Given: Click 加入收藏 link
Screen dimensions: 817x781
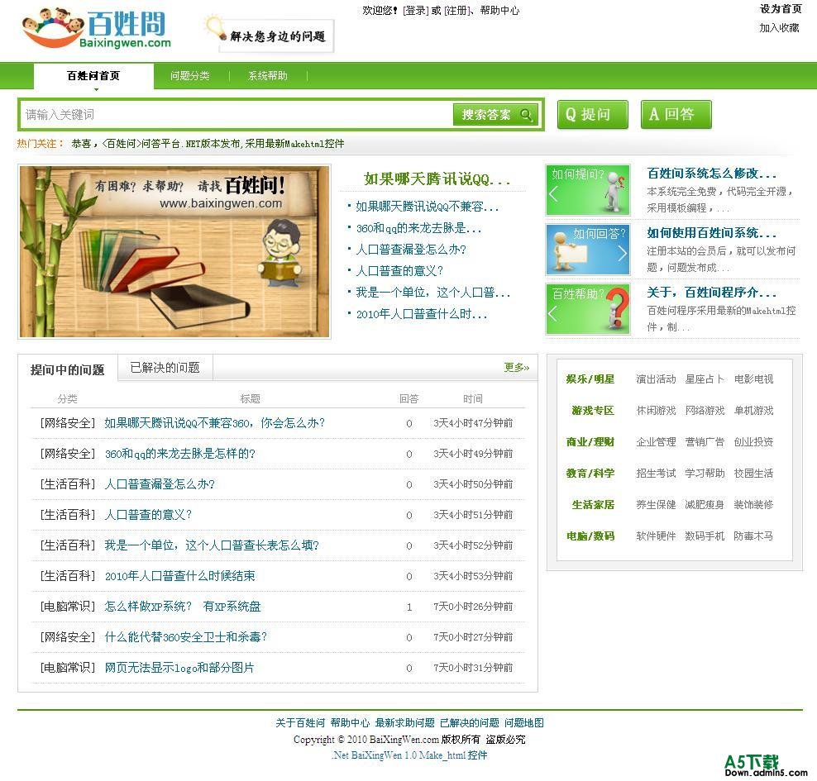Looking at the screenshot, I should pyautogui.click(x=779, y=28).
